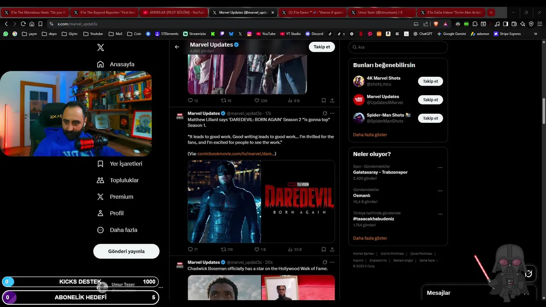Go back using the profile header arrow

pyautogui.click(x=177, y=47)
